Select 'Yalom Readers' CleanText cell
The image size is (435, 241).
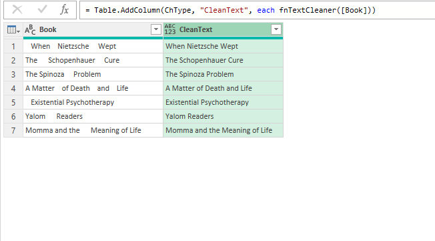tap(223, 116)
